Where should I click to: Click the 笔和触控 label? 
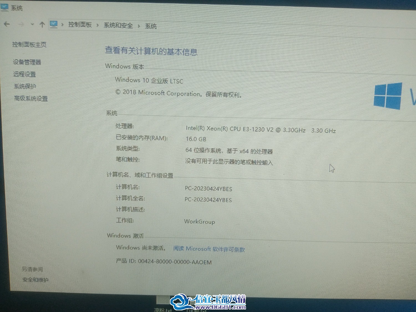128,159
